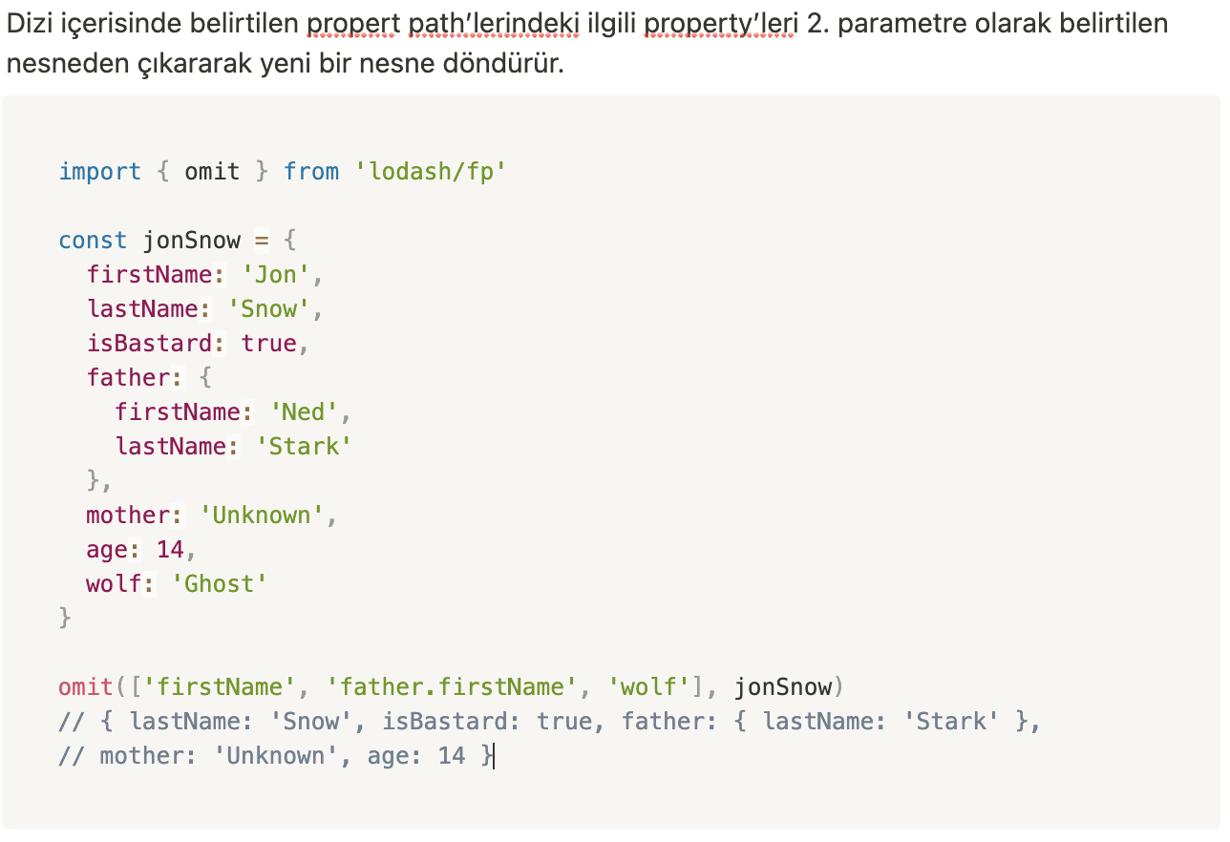Click the comment line starting with lastName: 'Snow'
Image resolution: width=1230 pixels, height=842 pixels.
(549, 722)
